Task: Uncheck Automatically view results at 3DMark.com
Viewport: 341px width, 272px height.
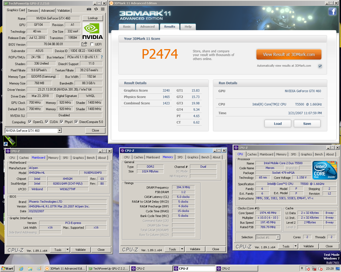Action: [x=320, y=66]
